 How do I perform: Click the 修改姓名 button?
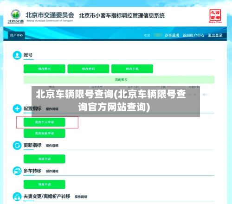tap(45, 69)
